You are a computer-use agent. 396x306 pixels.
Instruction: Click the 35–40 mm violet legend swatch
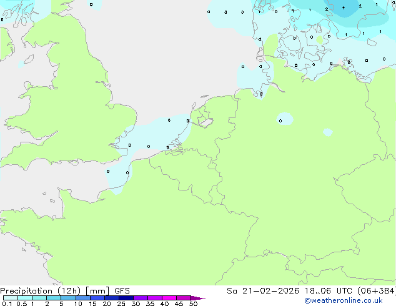pos(155,298)
